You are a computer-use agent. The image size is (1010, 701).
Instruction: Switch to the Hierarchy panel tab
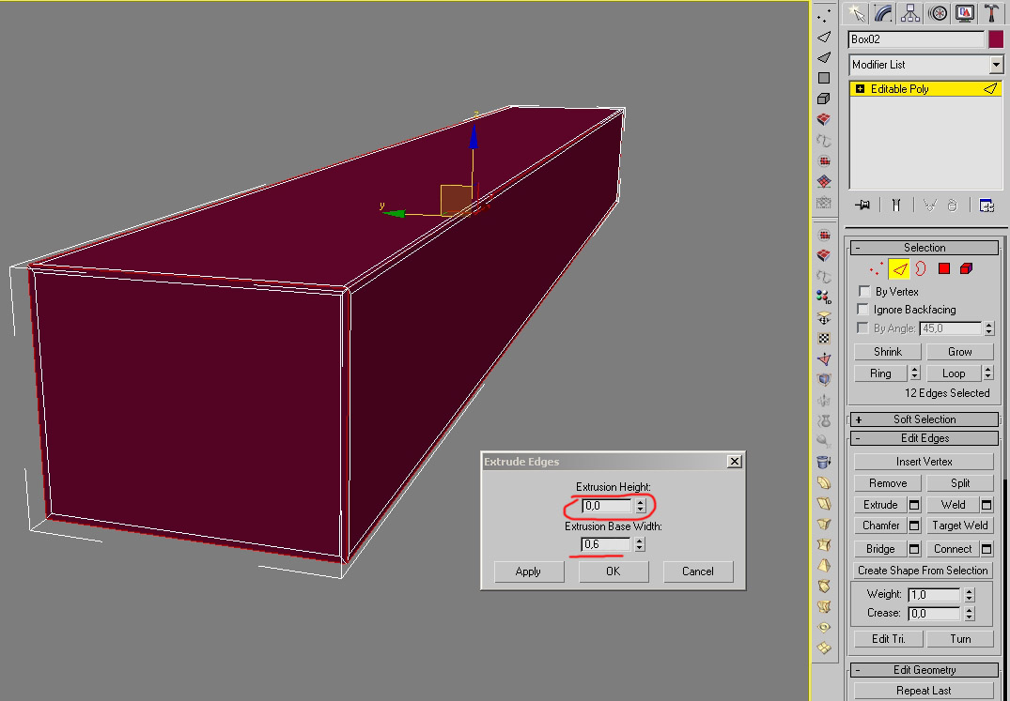[910, 13]
